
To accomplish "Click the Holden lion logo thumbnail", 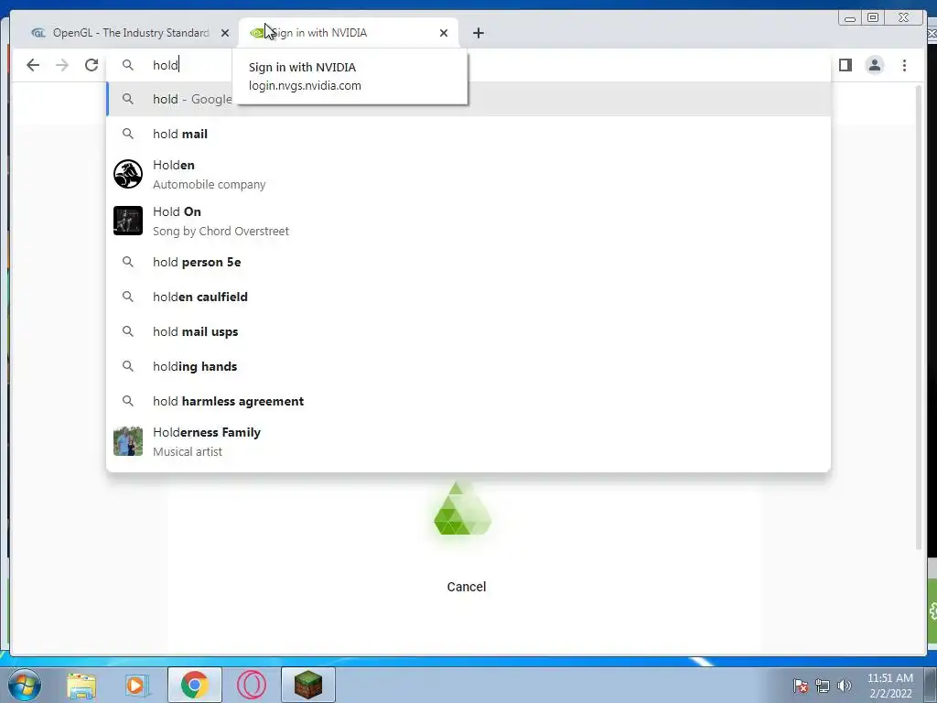I will tap(128, 175).
